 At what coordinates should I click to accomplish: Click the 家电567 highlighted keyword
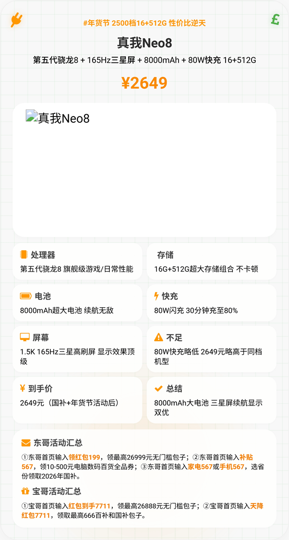[200, 467]
